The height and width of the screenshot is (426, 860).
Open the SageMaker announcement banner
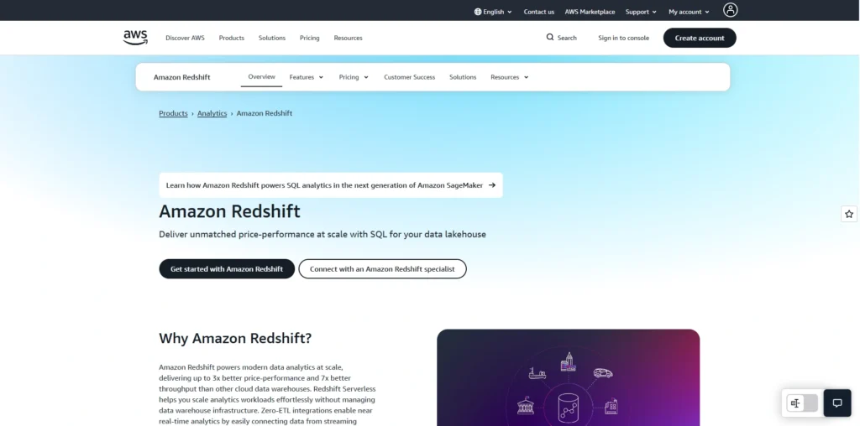[x=331, y=185]
